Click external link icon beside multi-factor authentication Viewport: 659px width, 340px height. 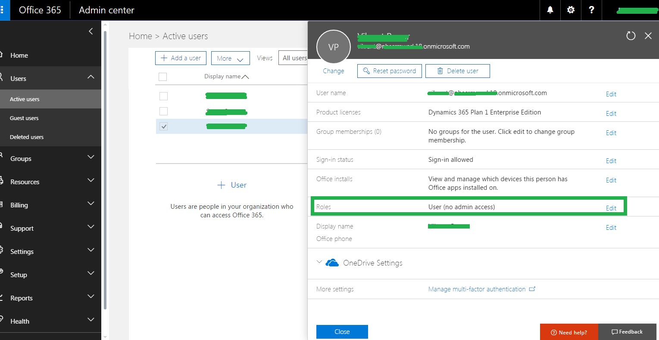pyautogui.click(x=532, y=289)
